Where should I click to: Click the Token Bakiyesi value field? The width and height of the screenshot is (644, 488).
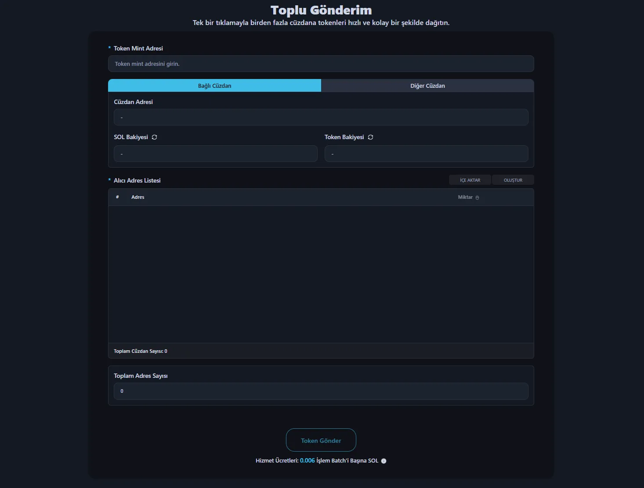tap(426, 154)
